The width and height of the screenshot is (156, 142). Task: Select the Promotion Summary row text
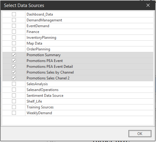[x=43, y=55]
